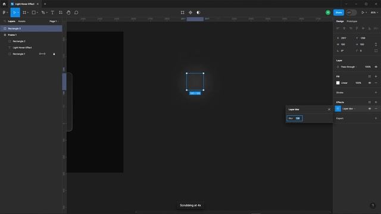The height and width of the screenshot is (214, 381).
Task: Click the align right icon
Action: [x=351, y=29]
